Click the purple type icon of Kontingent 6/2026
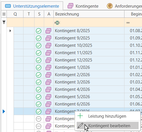 pyautogui.click(x=48, y=104)
